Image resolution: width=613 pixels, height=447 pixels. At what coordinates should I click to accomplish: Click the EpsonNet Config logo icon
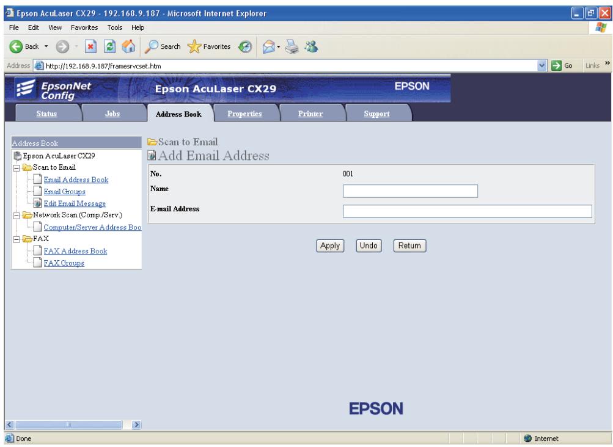pos(26,89)
